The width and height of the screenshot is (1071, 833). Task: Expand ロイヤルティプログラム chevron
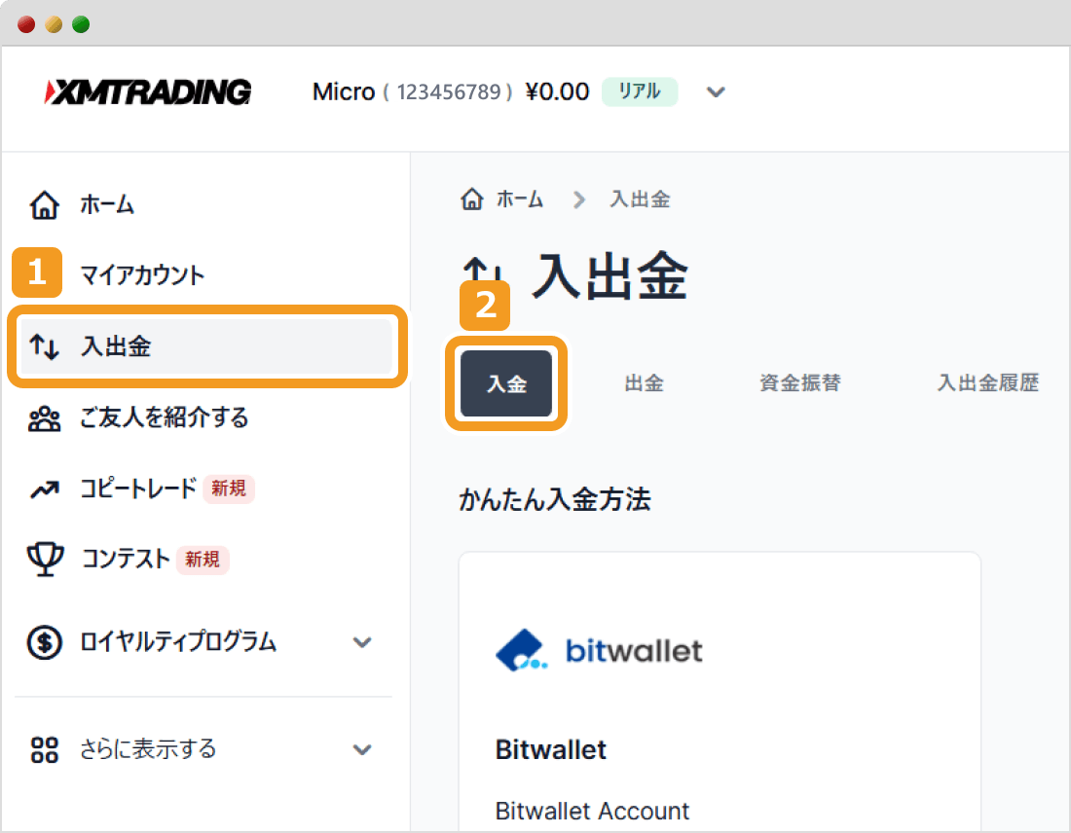click(x=362, y=642)
